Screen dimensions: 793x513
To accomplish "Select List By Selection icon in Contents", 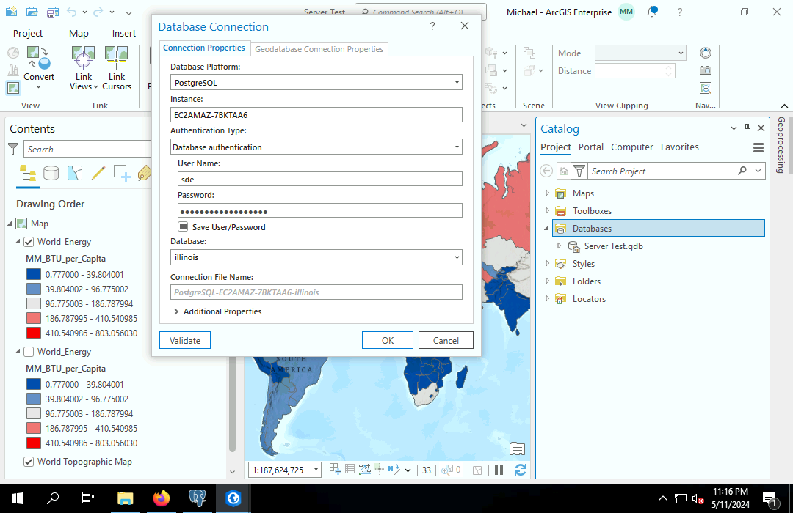I will coord(74,173).
